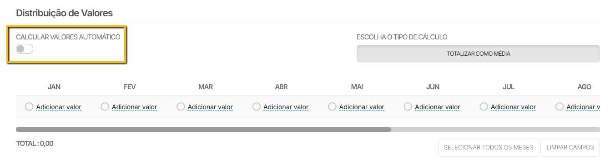Enable the Calcular Valores Automático switch
The width and height of the screenshot is (615, 168).
click(25, 49)
